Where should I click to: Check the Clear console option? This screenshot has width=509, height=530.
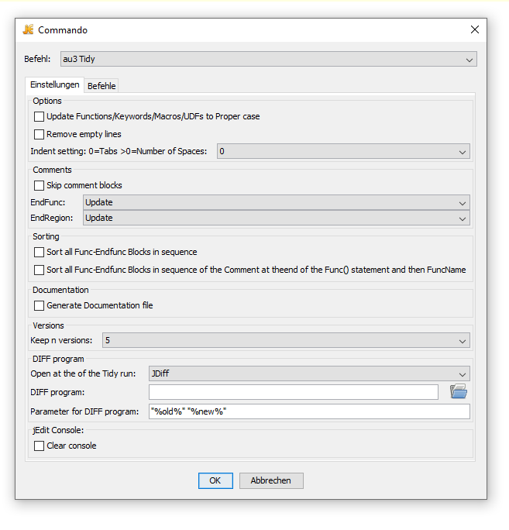tap(40, 446)
